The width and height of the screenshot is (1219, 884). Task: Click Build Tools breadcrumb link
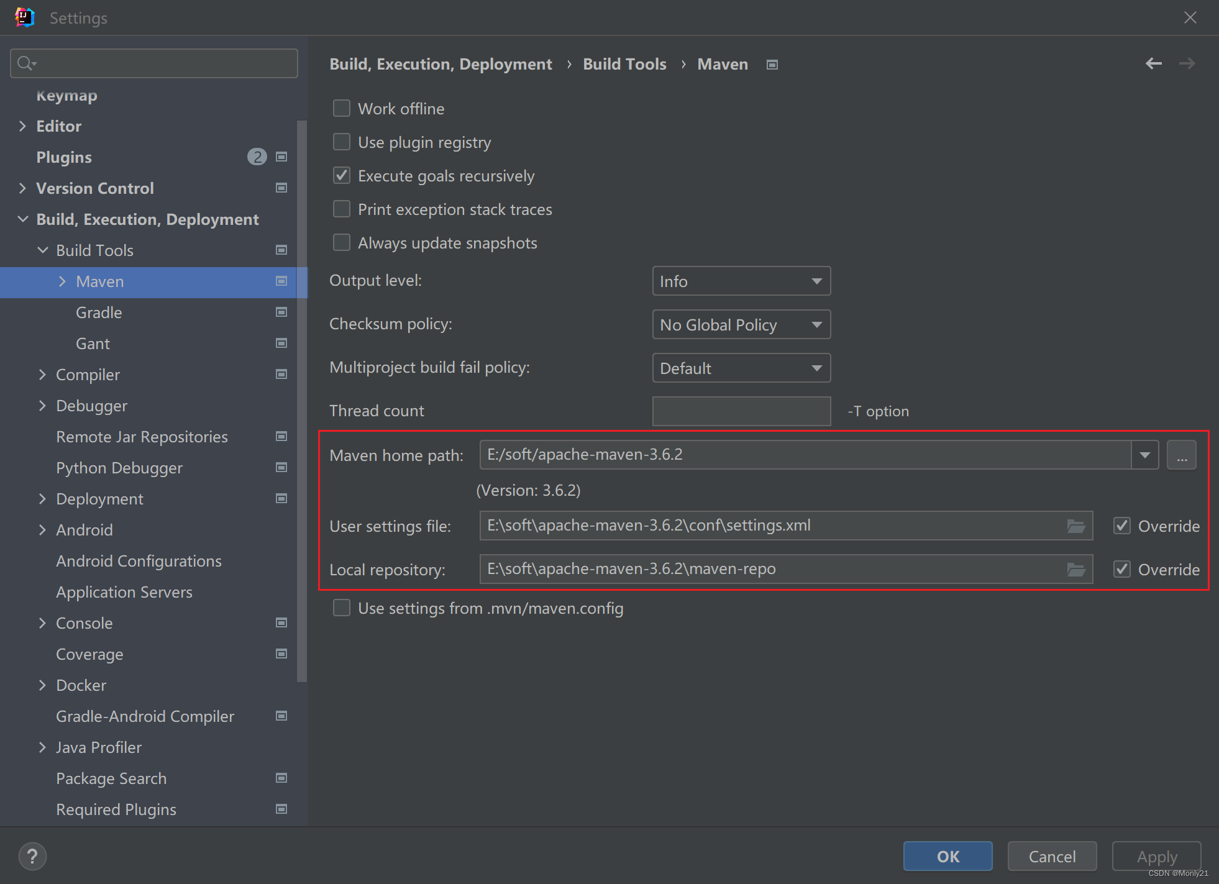click(624, 64)
